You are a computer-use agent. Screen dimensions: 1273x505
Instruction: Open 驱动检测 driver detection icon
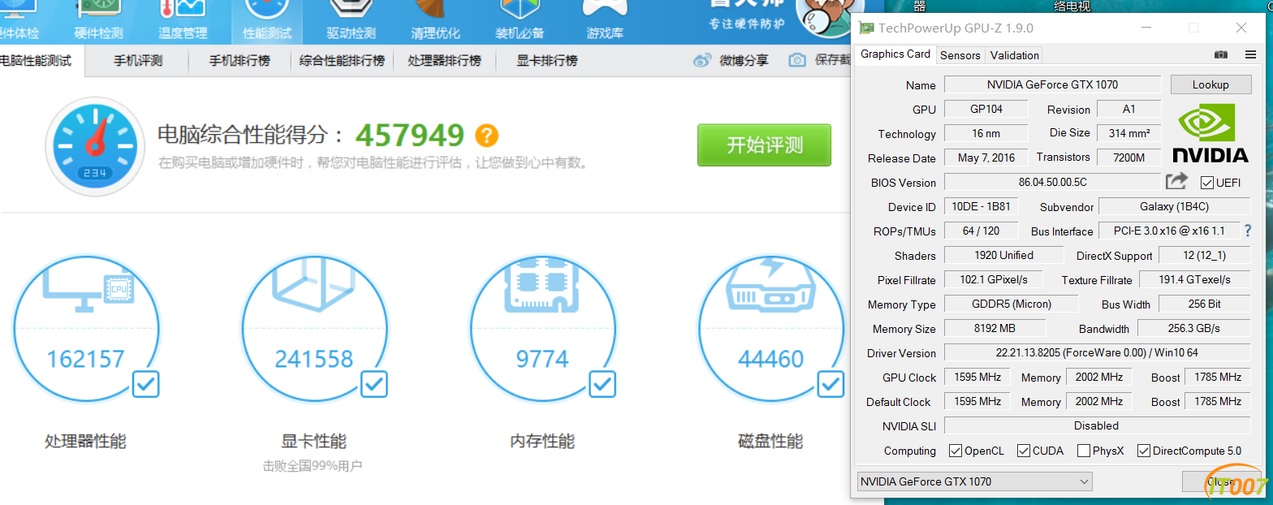tap(352, 21)
